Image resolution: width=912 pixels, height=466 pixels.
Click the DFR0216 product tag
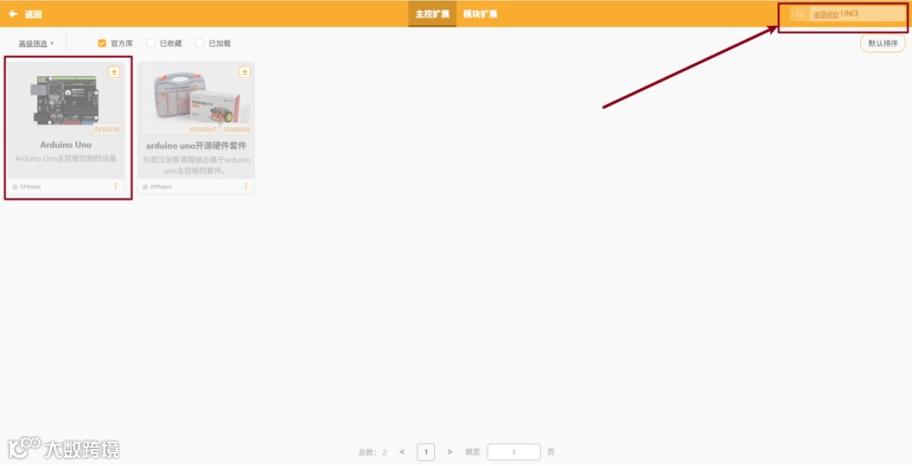[x=107, y=130]
